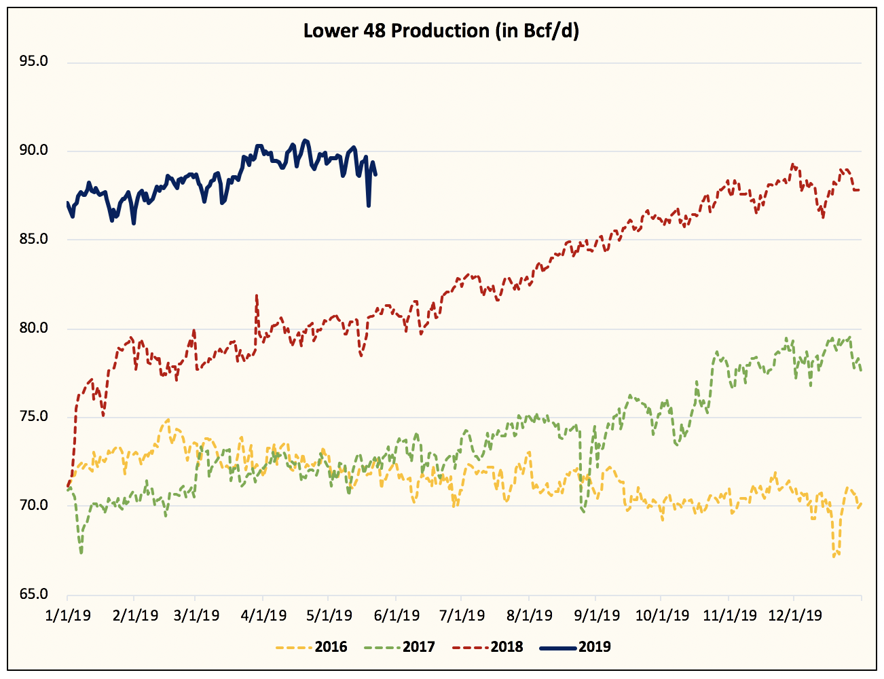Select the red 2018 legend marker
The width and height of the screenshot is (884, 679).
pyautogui.click(x=471, y=647)
